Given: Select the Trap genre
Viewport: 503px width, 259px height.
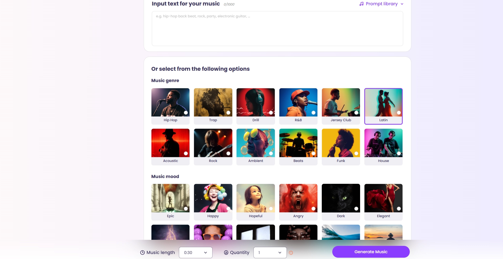Looking at the screenshot, I should (x=213, y=106).
